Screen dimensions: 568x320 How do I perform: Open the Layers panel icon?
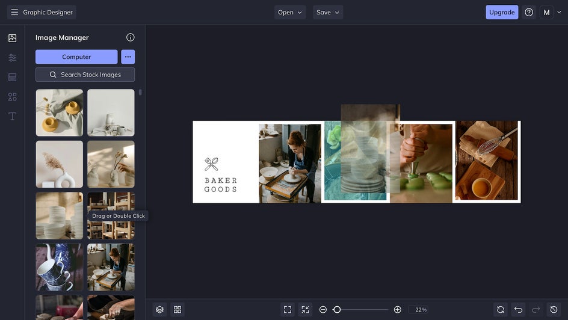click(x=160, y=310)
